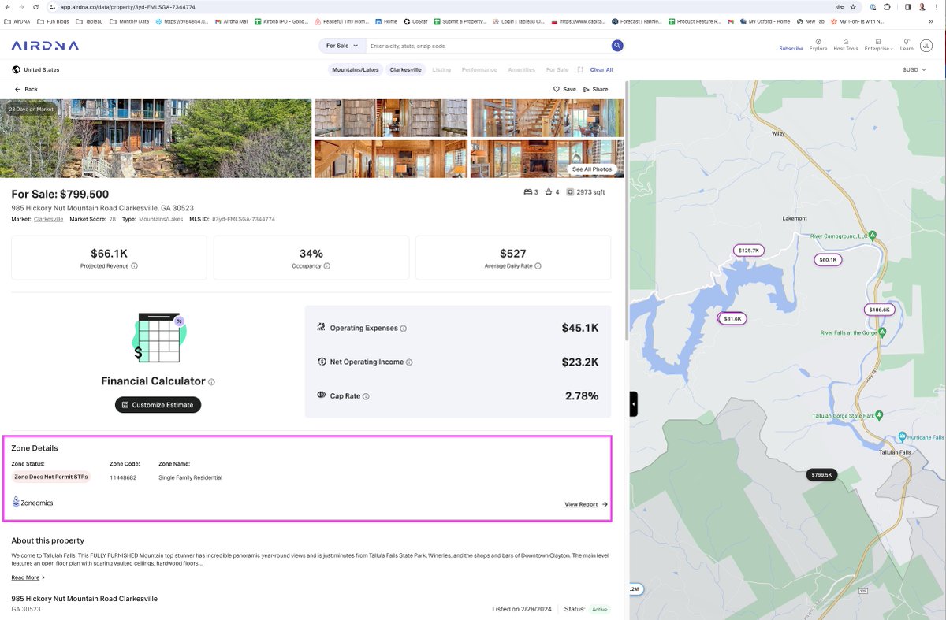
Task: Open the Learn menu
Action: coord(907,45)
